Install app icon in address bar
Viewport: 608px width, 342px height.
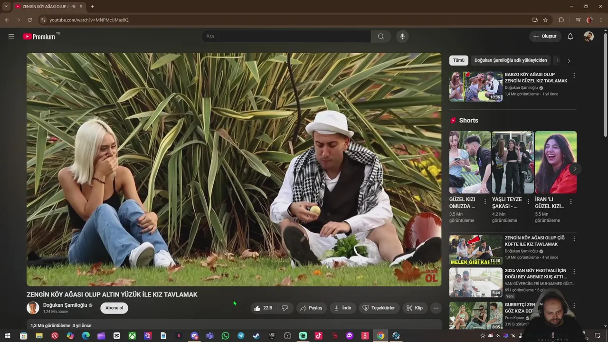pos(535,20)
